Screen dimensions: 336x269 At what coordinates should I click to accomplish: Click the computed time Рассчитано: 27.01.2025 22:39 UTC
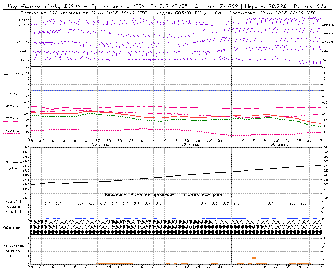pyautogui.click(x=272, y=13)
